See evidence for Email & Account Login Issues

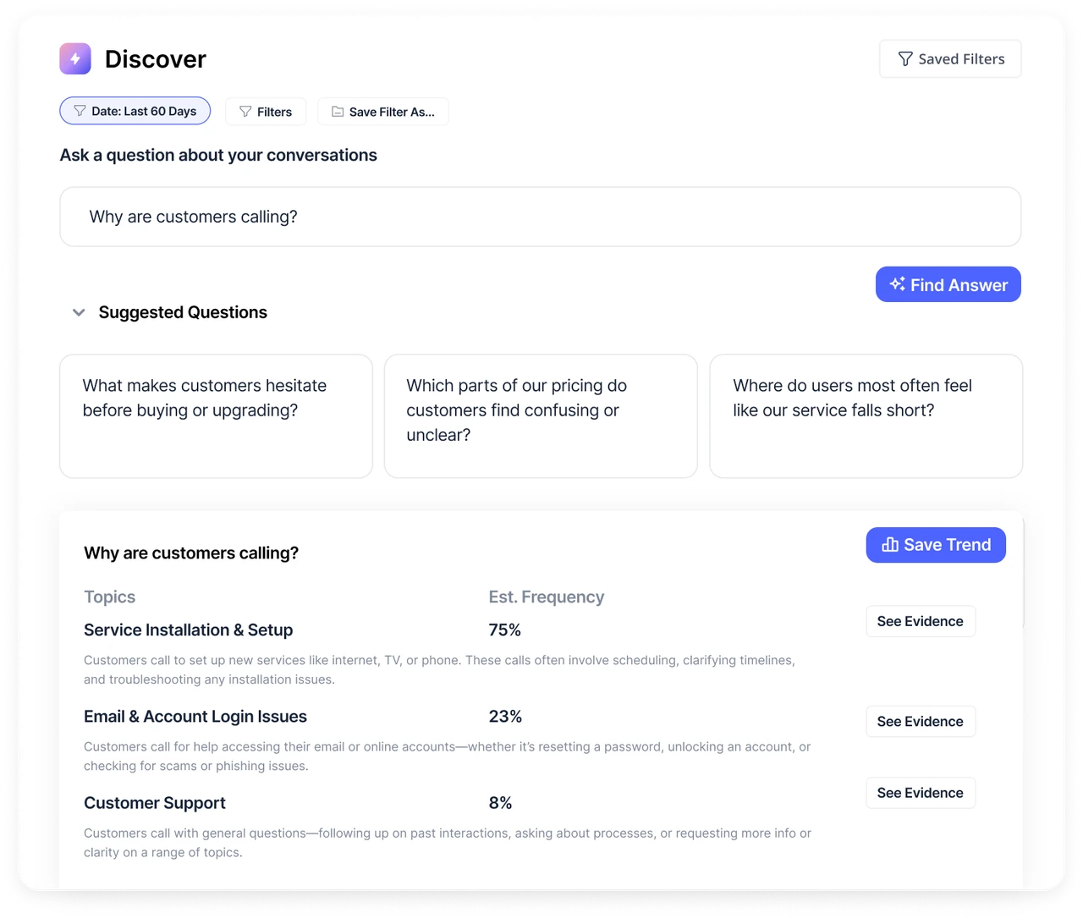(921, 722)
